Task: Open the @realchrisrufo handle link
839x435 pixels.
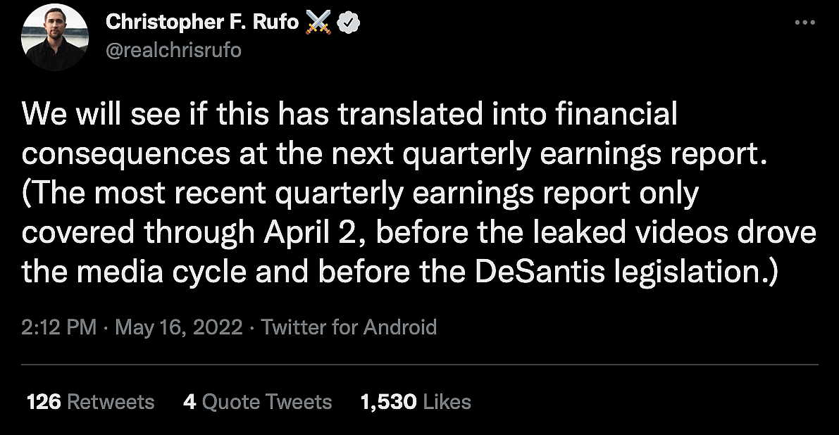Action: click(173, 51)
